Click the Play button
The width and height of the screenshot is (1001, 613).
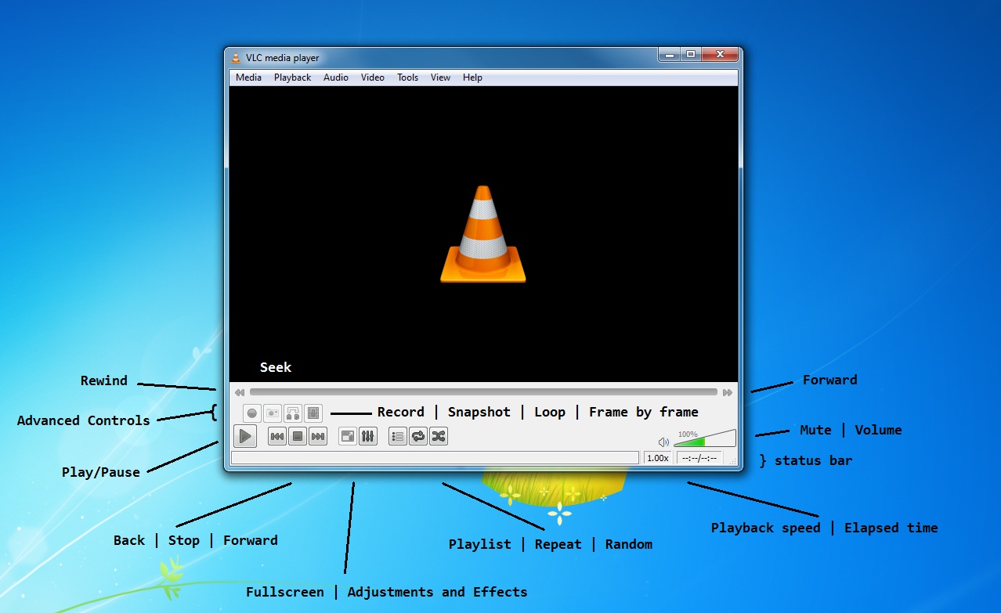pyautogui.click(x=245, y=436)
